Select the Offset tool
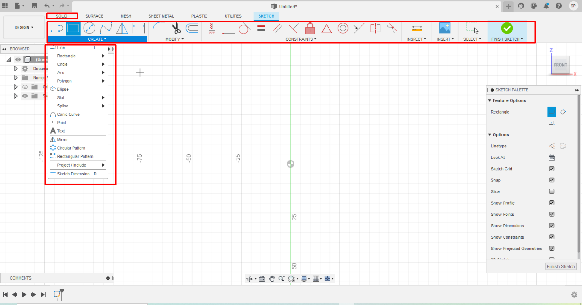This screenshot has width=582, height=305. (192, 29)
